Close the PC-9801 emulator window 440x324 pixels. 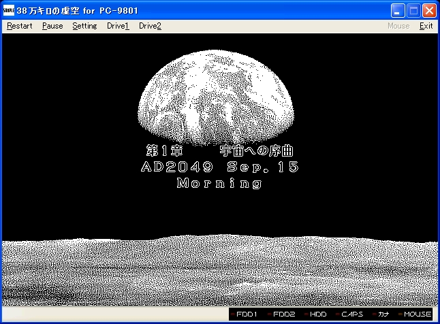429,11
